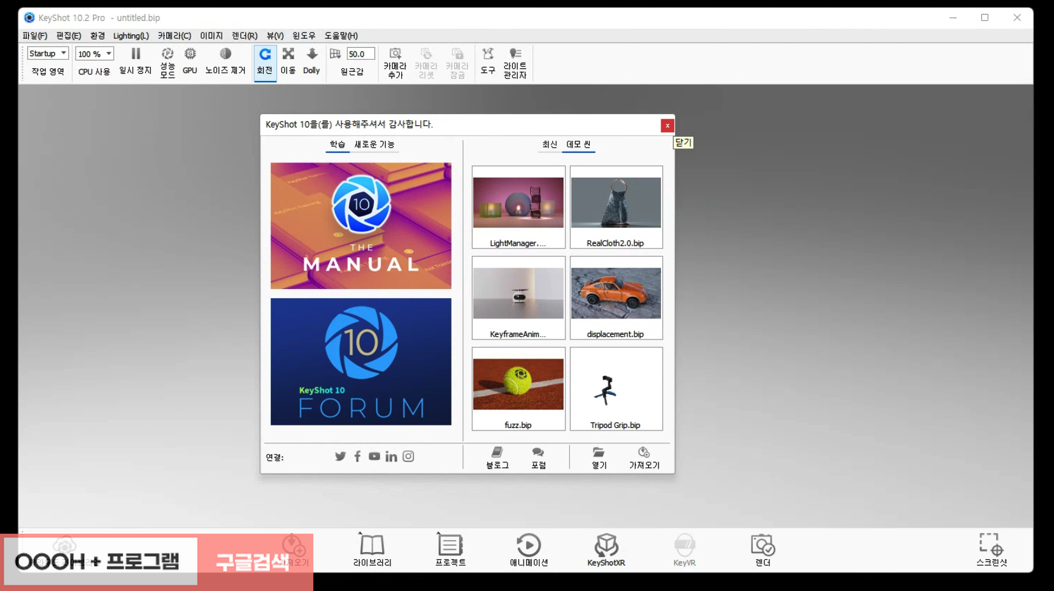Image resolution: width=1054 pixels, height=591 pixels.
Task: Open the 이미지 menu
Action: pyautogui.click(x=211, y=36)
